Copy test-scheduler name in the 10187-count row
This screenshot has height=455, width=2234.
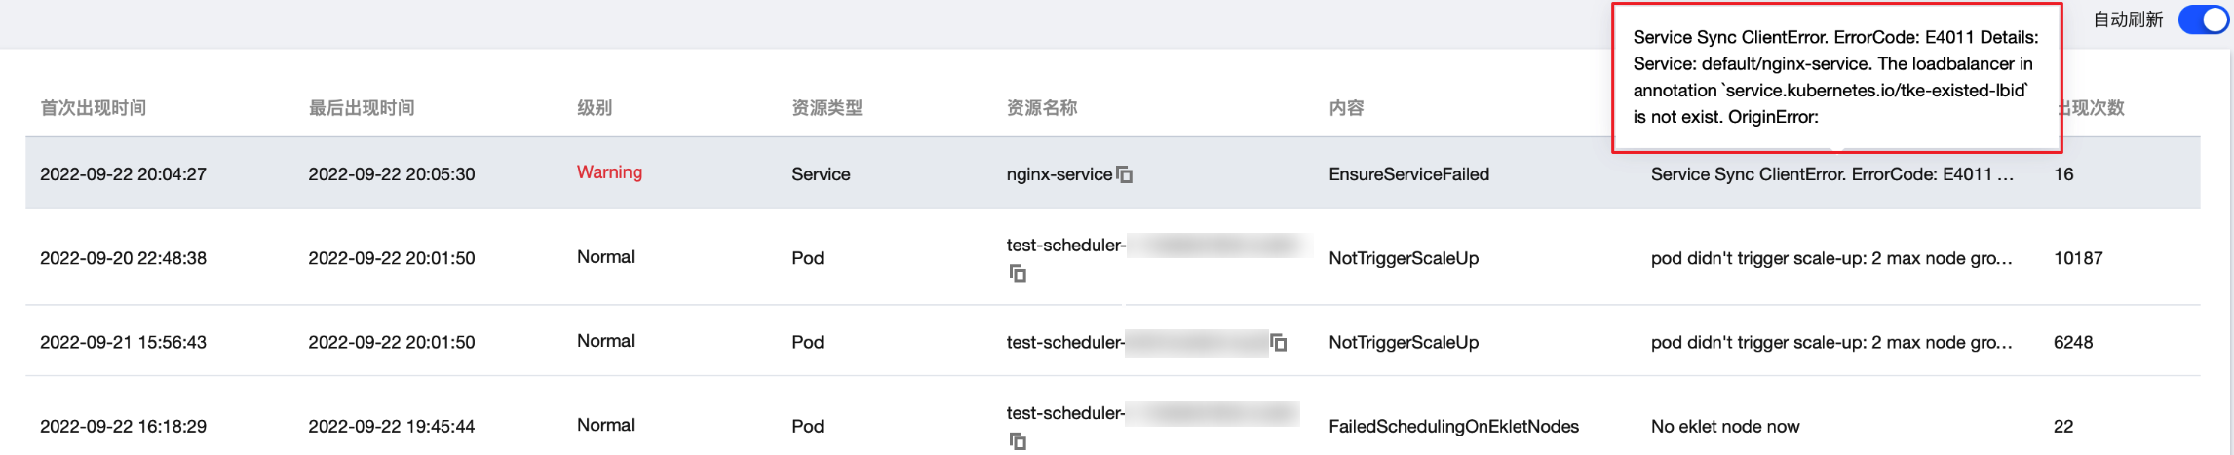coord(1018,274)
